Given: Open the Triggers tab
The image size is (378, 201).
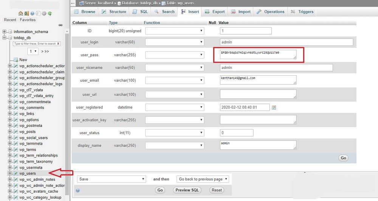Looking at the screenshot, I should (x=302, y=12).
